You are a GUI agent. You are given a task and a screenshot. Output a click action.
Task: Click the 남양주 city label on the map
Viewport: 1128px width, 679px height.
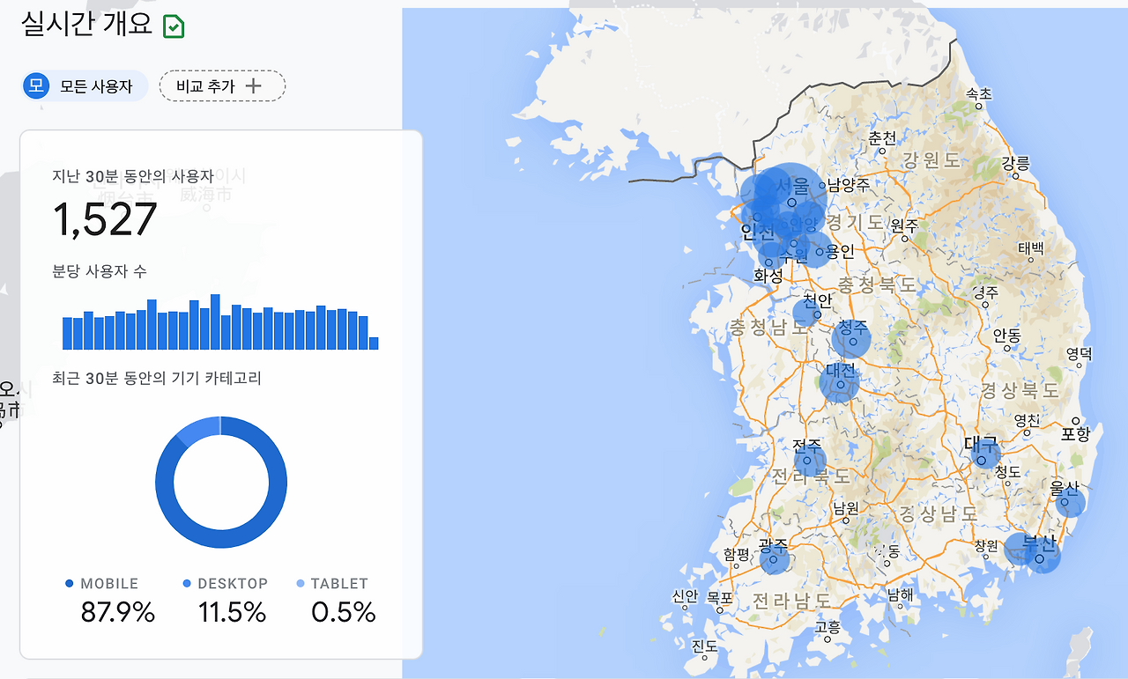pos(849,185)
